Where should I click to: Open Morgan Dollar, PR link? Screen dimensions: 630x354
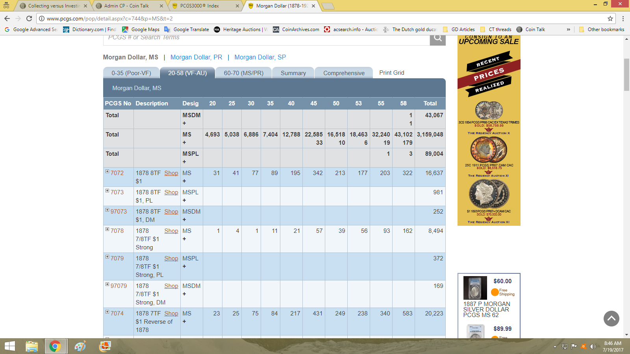(196, 57)
